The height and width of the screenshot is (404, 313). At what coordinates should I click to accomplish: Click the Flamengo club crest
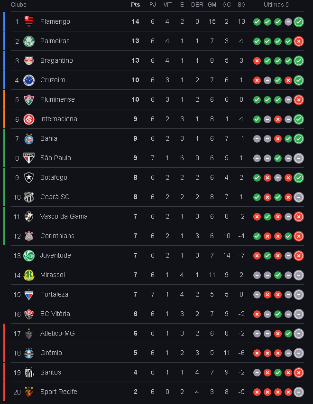click(29, 22)
